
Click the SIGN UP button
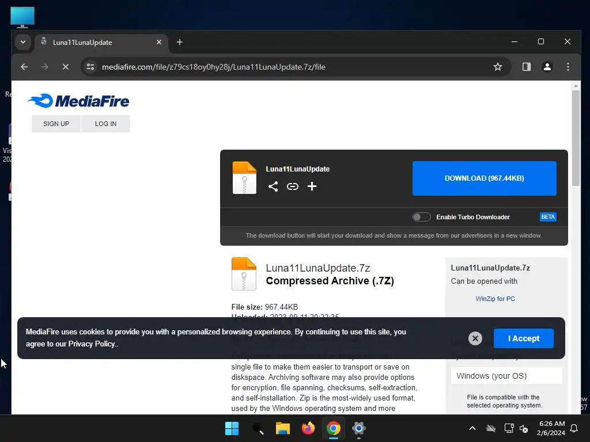coord(56,124)
